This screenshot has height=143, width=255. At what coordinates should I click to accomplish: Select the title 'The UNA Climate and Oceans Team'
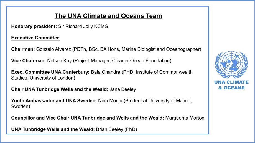click(x=108, y=16)
